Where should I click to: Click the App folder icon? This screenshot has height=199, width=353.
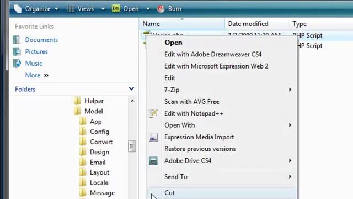(x=83, y=122)
